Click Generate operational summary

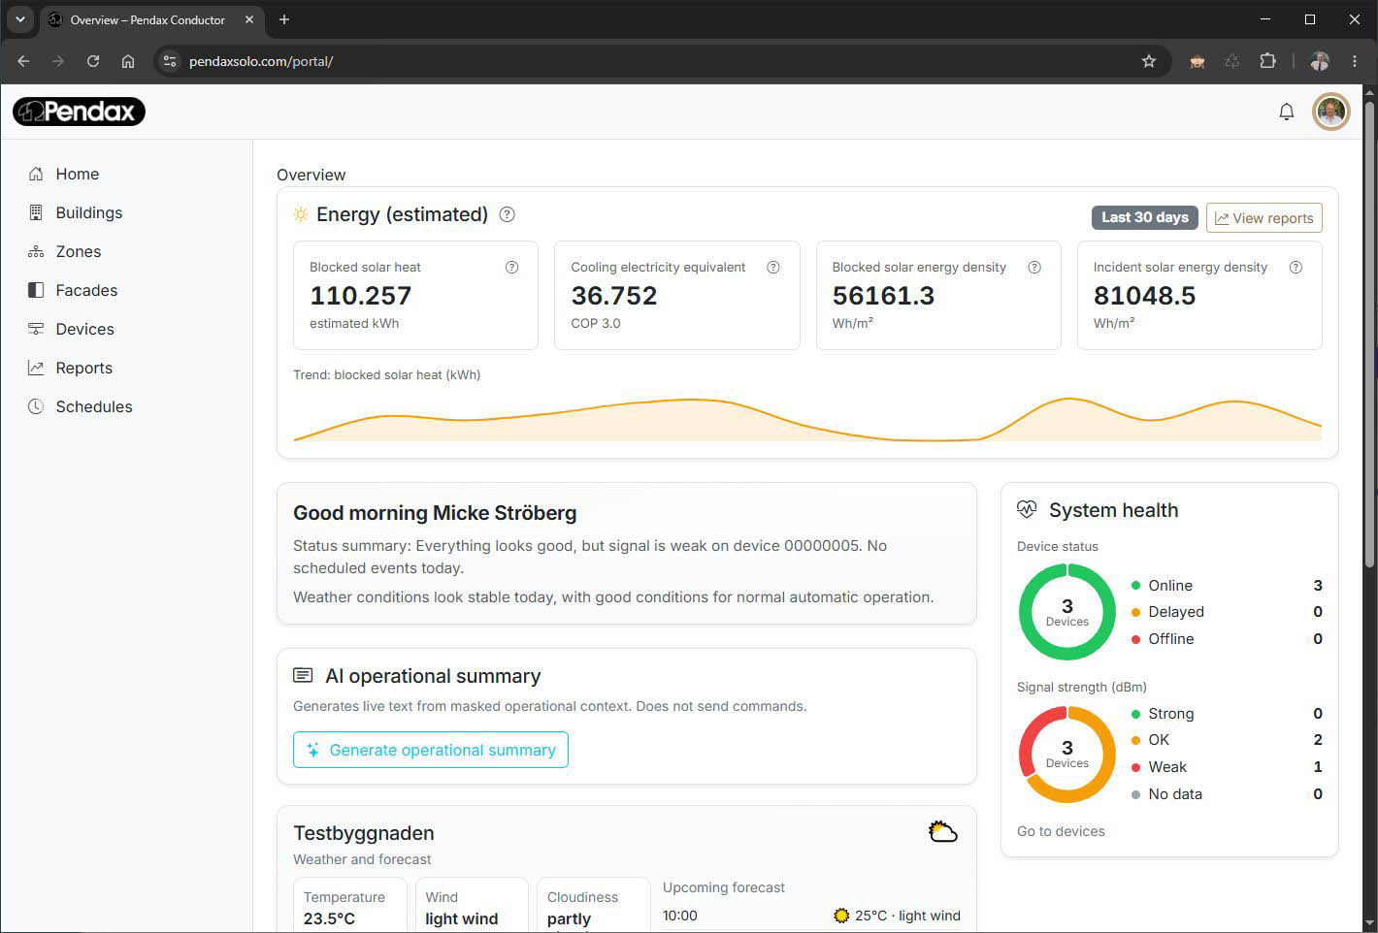431,750
